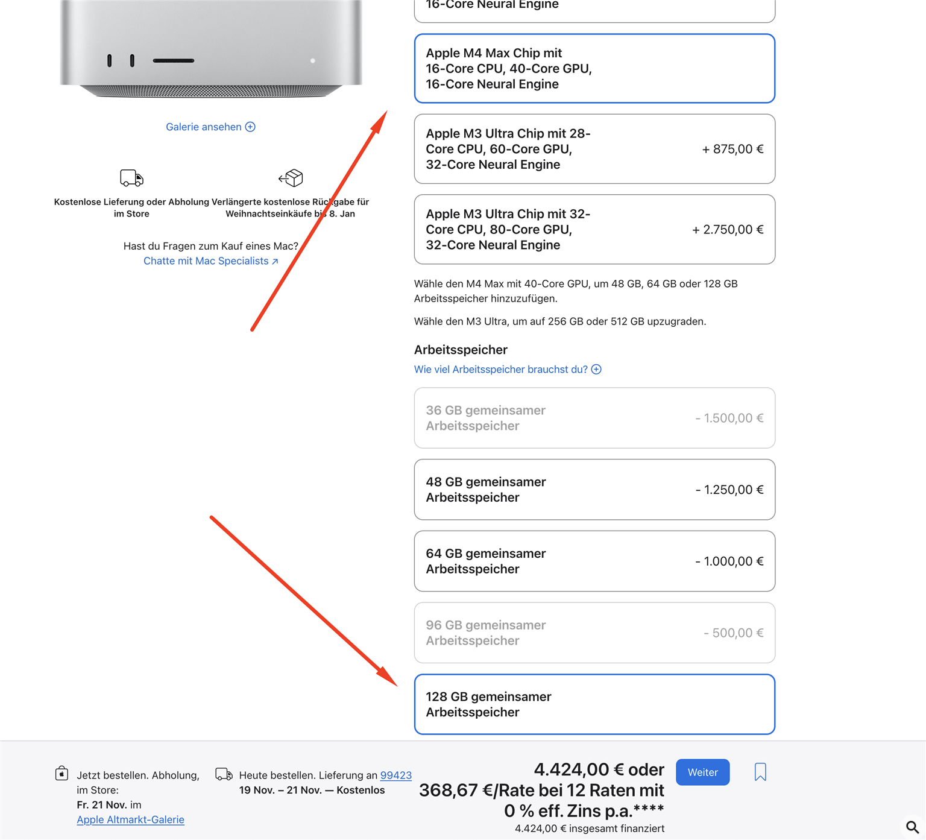Open the Apple Altmarkt-Galerie store link

(130, 819)
